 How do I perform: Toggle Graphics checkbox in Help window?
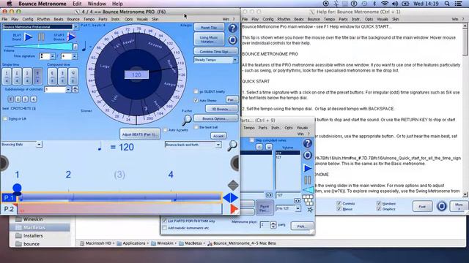(x=379, y=209)
